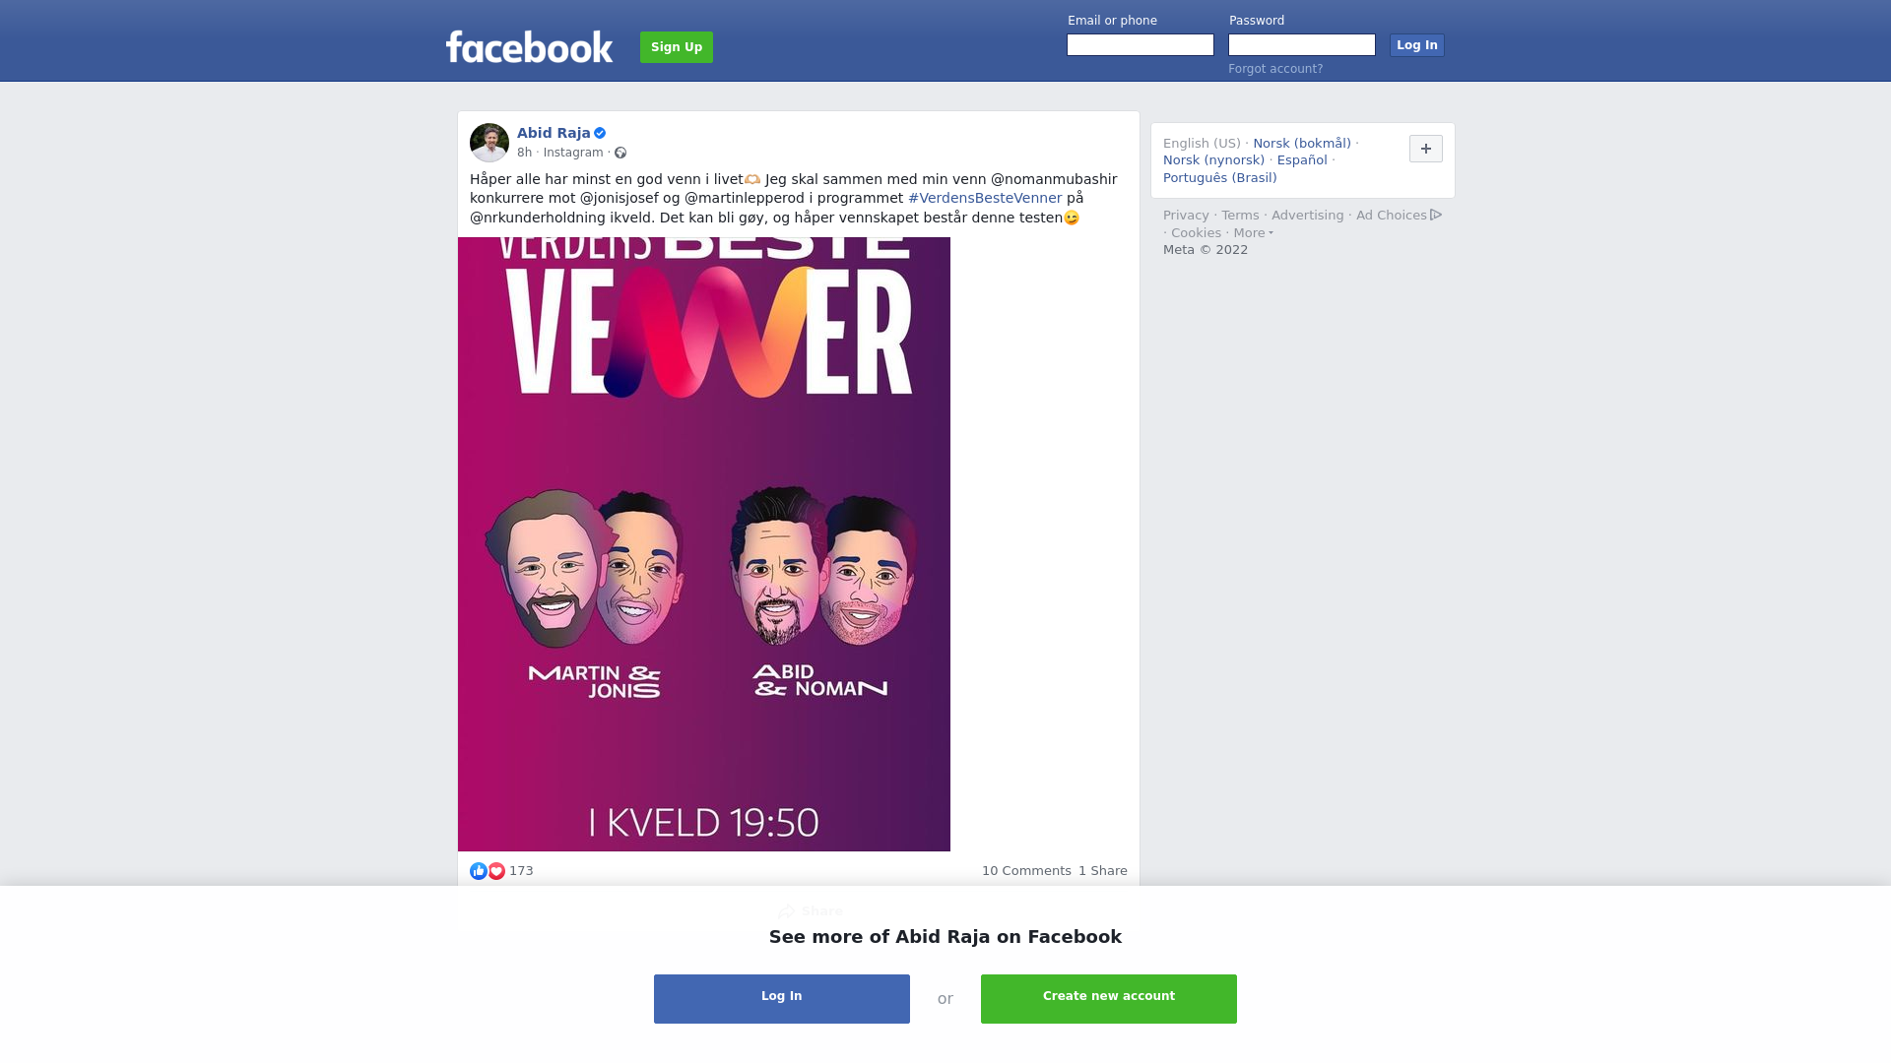Click the Love heart reaction icon
1891x1063 pixels.
coord(496,871)
